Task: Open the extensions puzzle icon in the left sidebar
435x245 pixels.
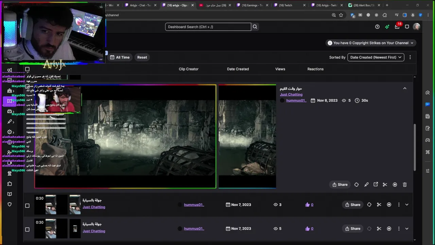Action: pos(10,184)
